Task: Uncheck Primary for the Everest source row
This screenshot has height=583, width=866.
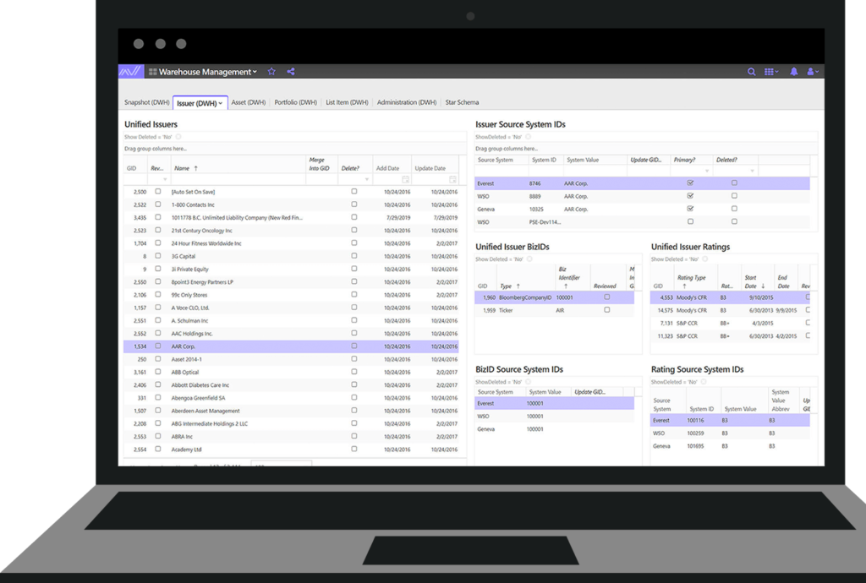Action: coord(690,183)
